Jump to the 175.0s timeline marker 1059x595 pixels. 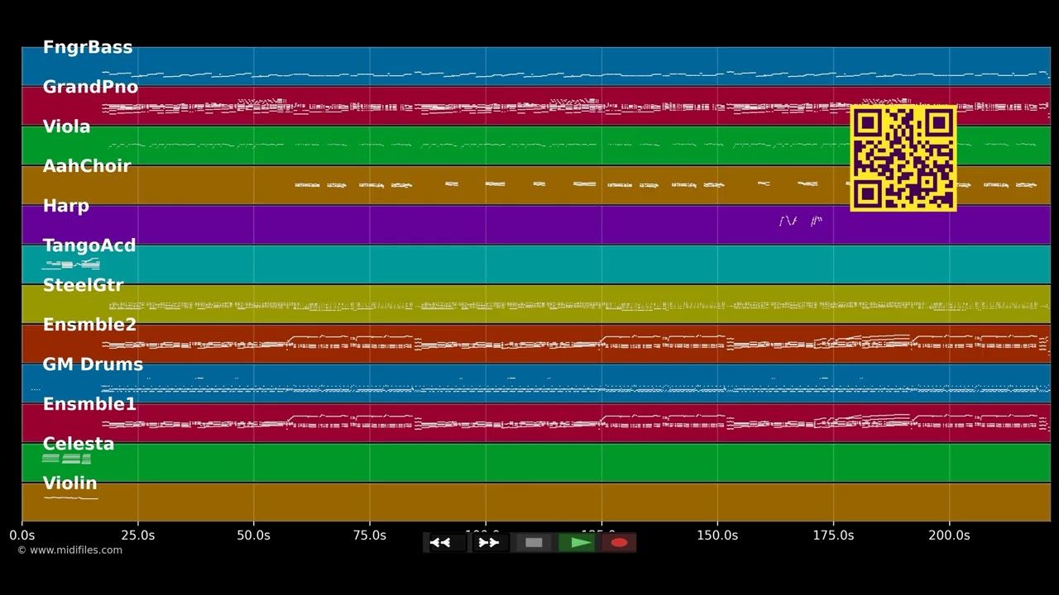click(x=833, y=535)
